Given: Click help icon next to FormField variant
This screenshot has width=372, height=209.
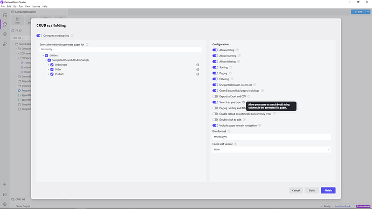Looking at the screenshot, I should pos(236,144).
